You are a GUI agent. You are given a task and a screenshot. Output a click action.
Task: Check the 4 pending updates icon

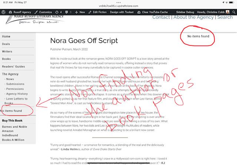tap(59, 12)
